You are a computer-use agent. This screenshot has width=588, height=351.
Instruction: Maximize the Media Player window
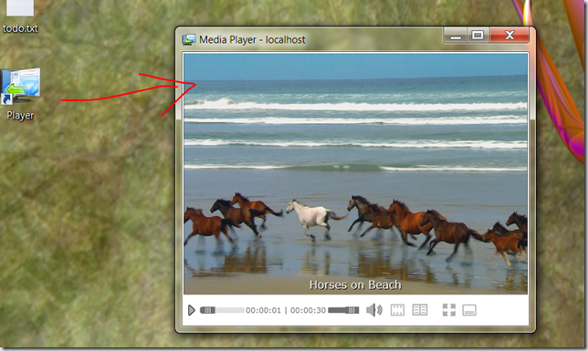click(x=478, y=36)
